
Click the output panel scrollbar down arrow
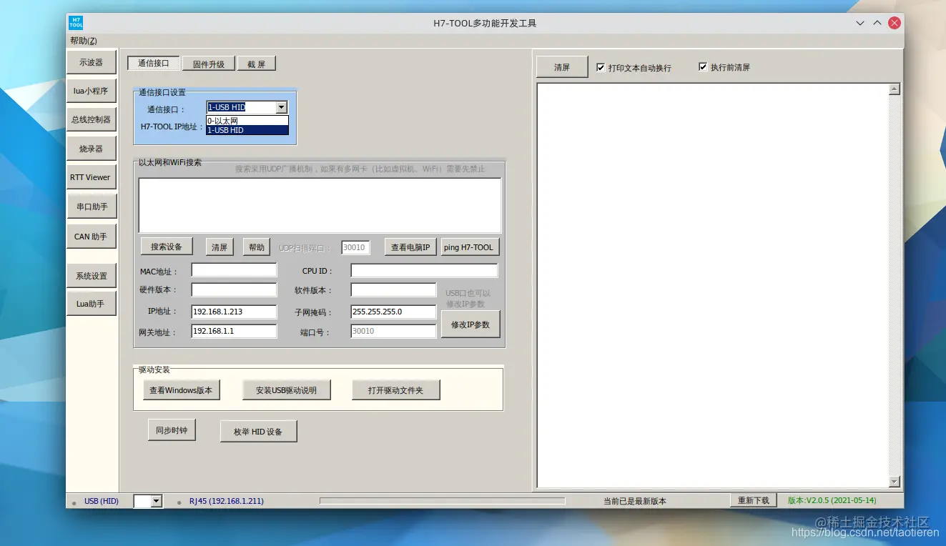[894, 482]
